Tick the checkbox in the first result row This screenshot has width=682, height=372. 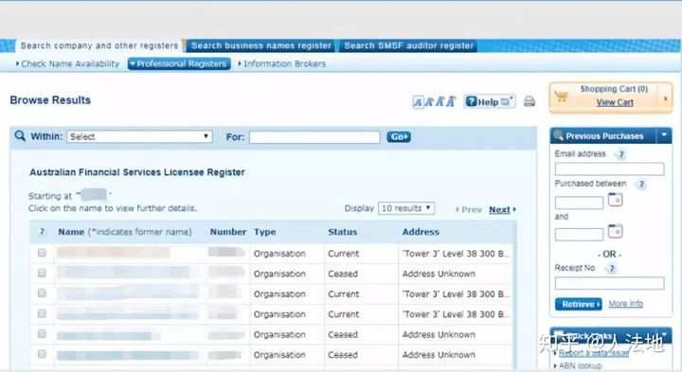click(x=42, y=253)
